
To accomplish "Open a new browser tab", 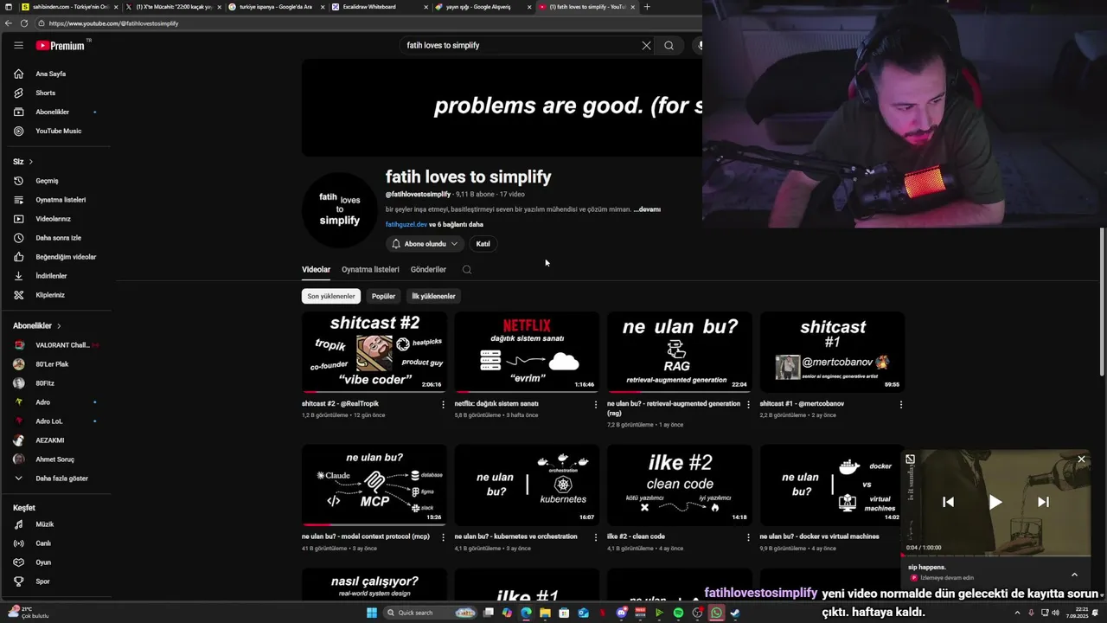I will tap(647, 7).
